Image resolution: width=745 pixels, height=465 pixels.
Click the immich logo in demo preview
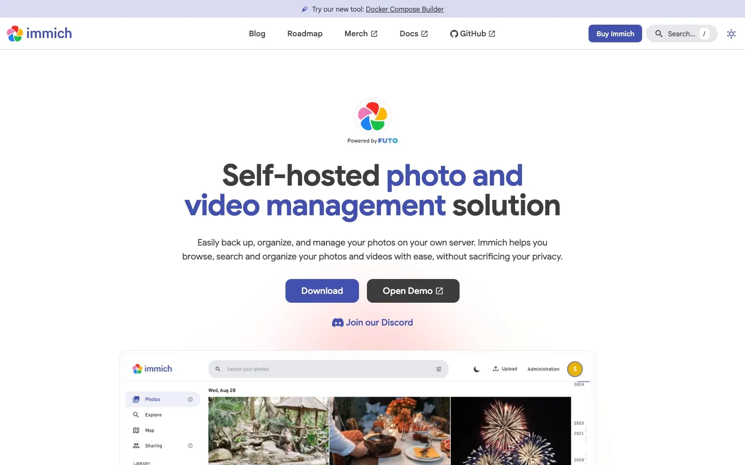pyautogui.click(x=152, y=369)
